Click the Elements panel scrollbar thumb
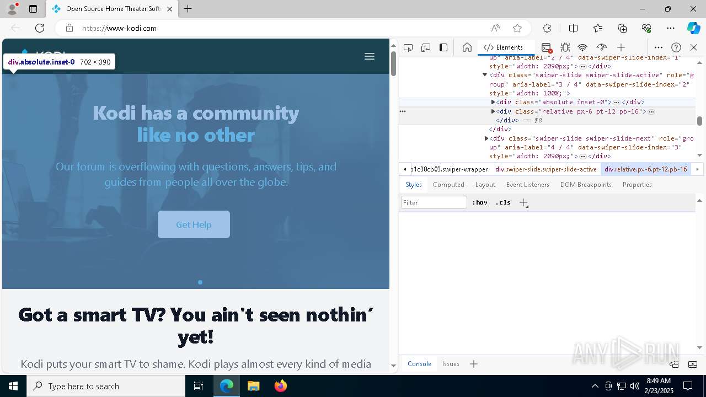The height and width of the screenshot is (397, 706). 699,121
